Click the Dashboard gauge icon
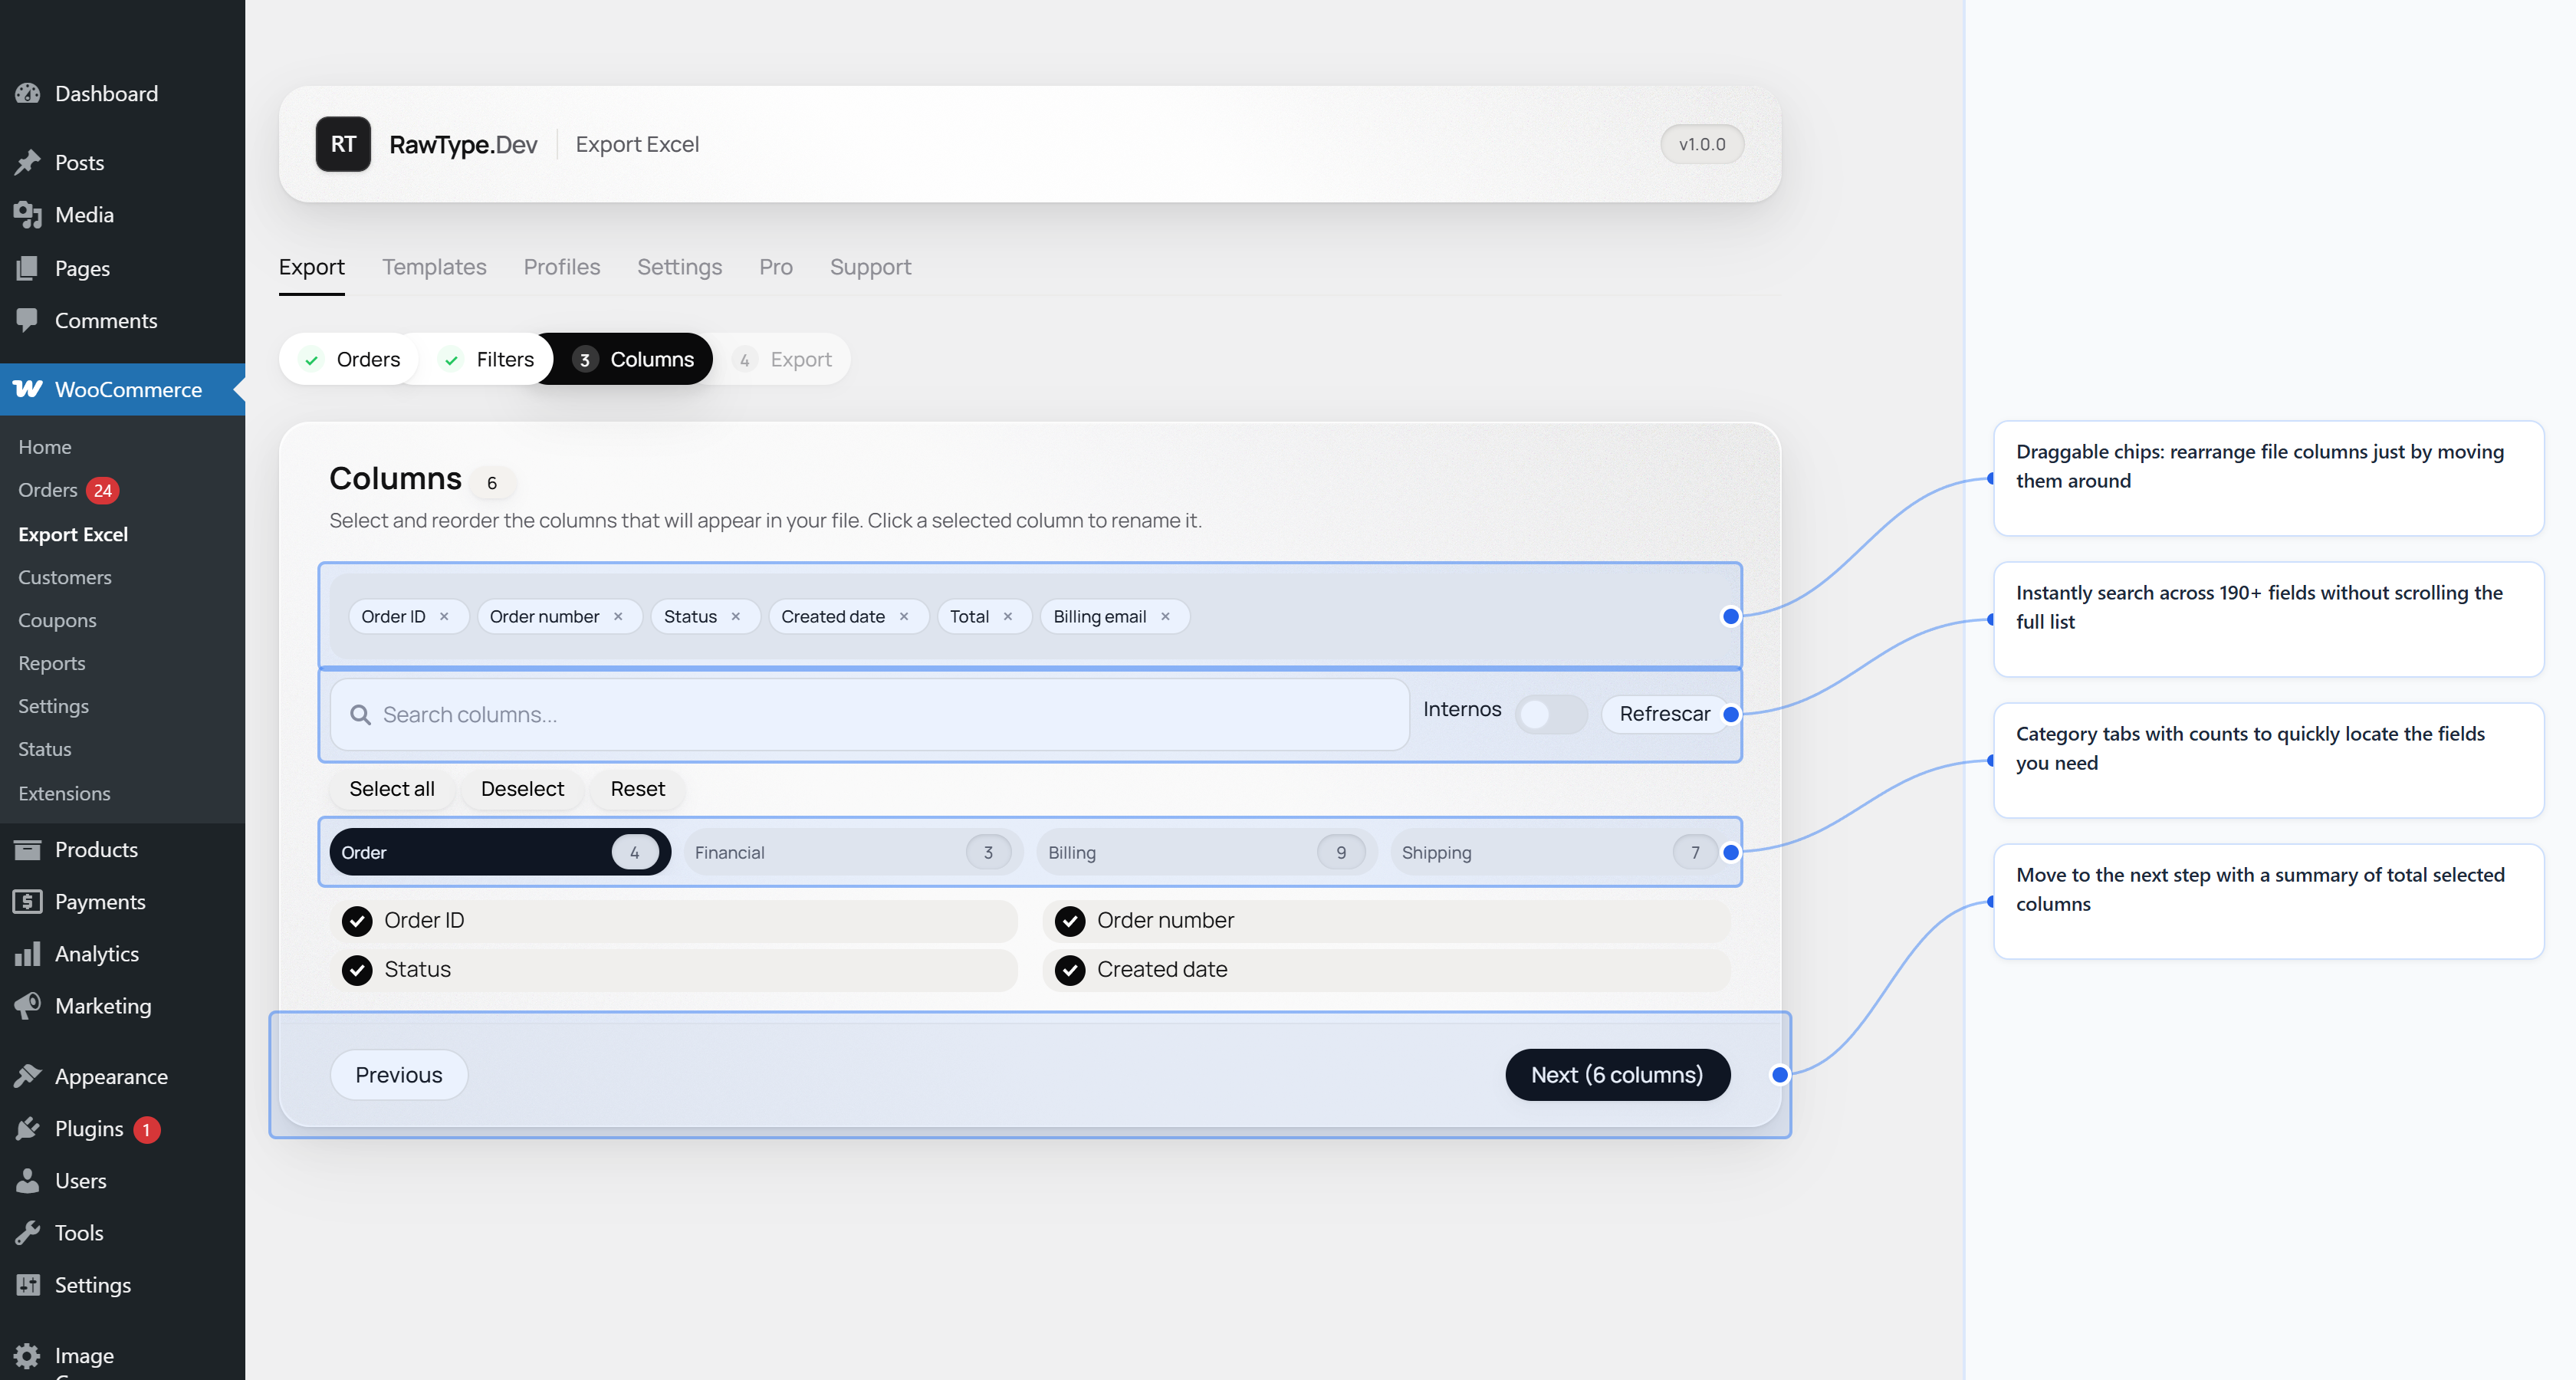2576x1380 pixels. [28, 93]
